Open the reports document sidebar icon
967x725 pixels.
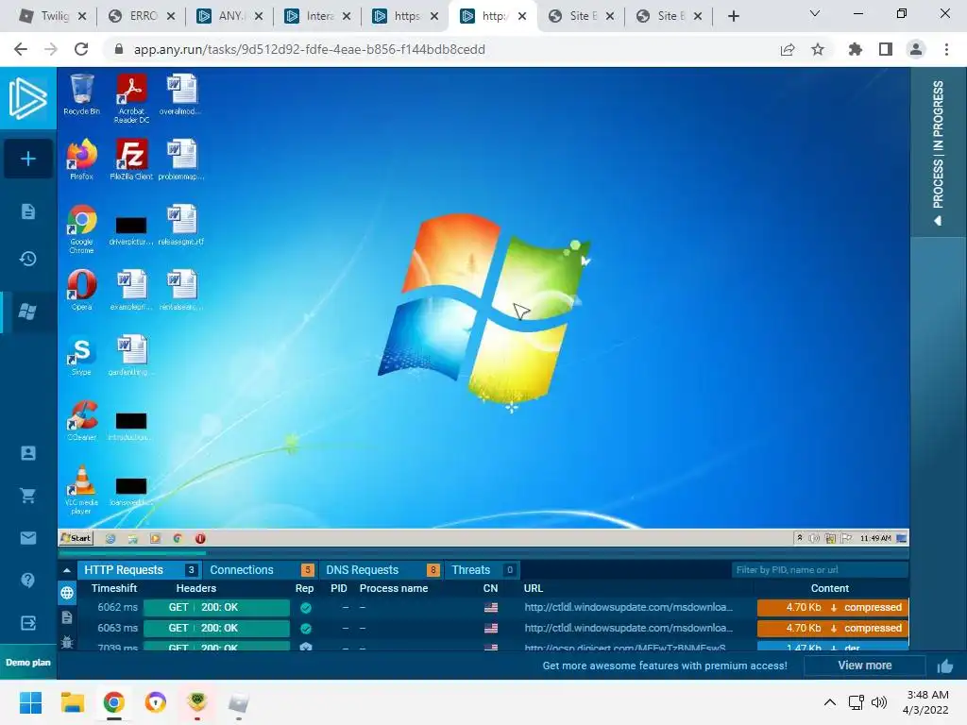tap(27, 211)
